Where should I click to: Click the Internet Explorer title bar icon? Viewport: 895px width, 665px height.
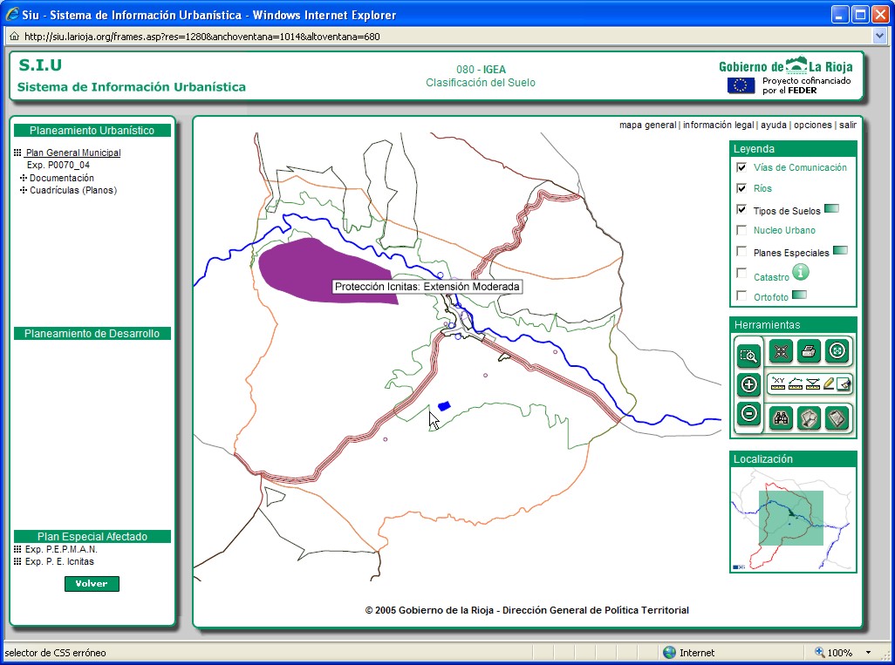(x=12, y=14)
